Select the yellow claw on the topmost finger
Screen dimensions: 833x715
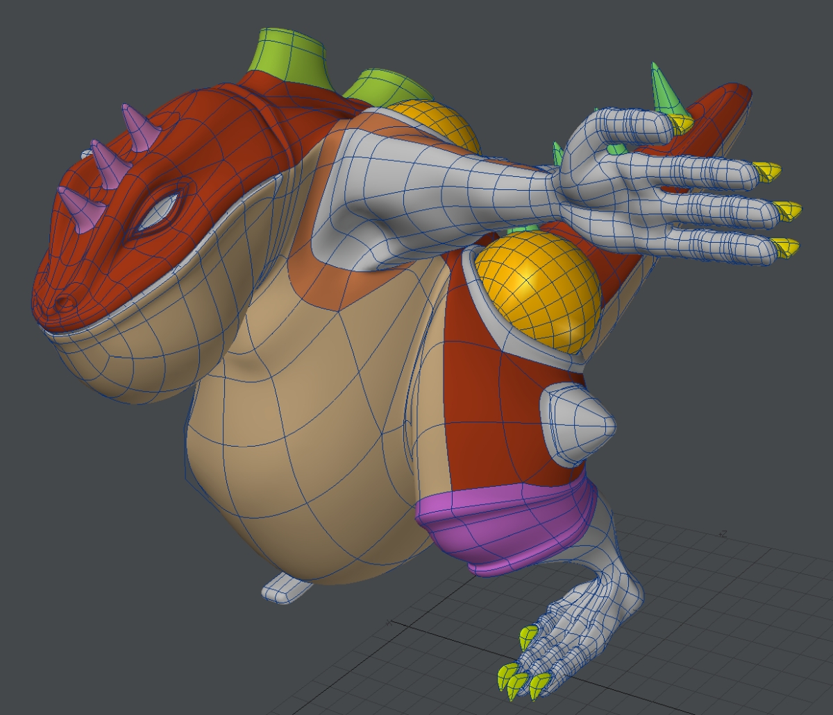tap(766, 171)
